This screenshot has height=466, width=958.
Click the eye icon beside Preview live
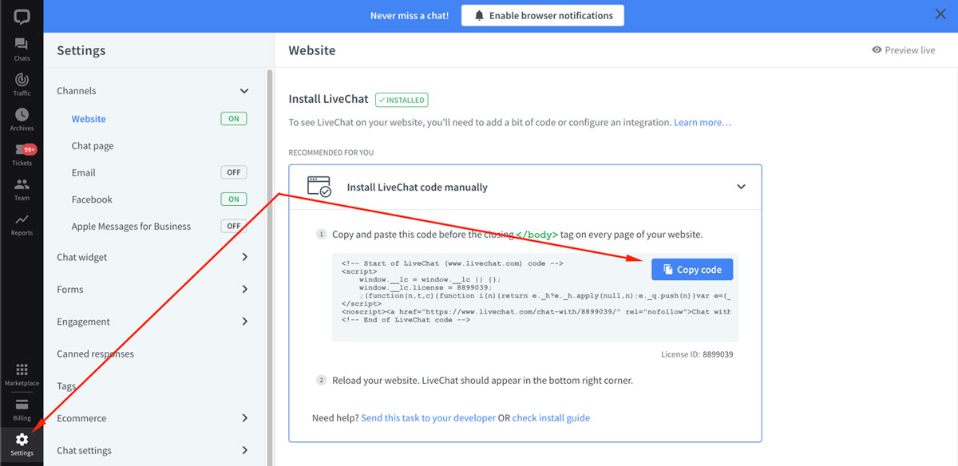877,49
